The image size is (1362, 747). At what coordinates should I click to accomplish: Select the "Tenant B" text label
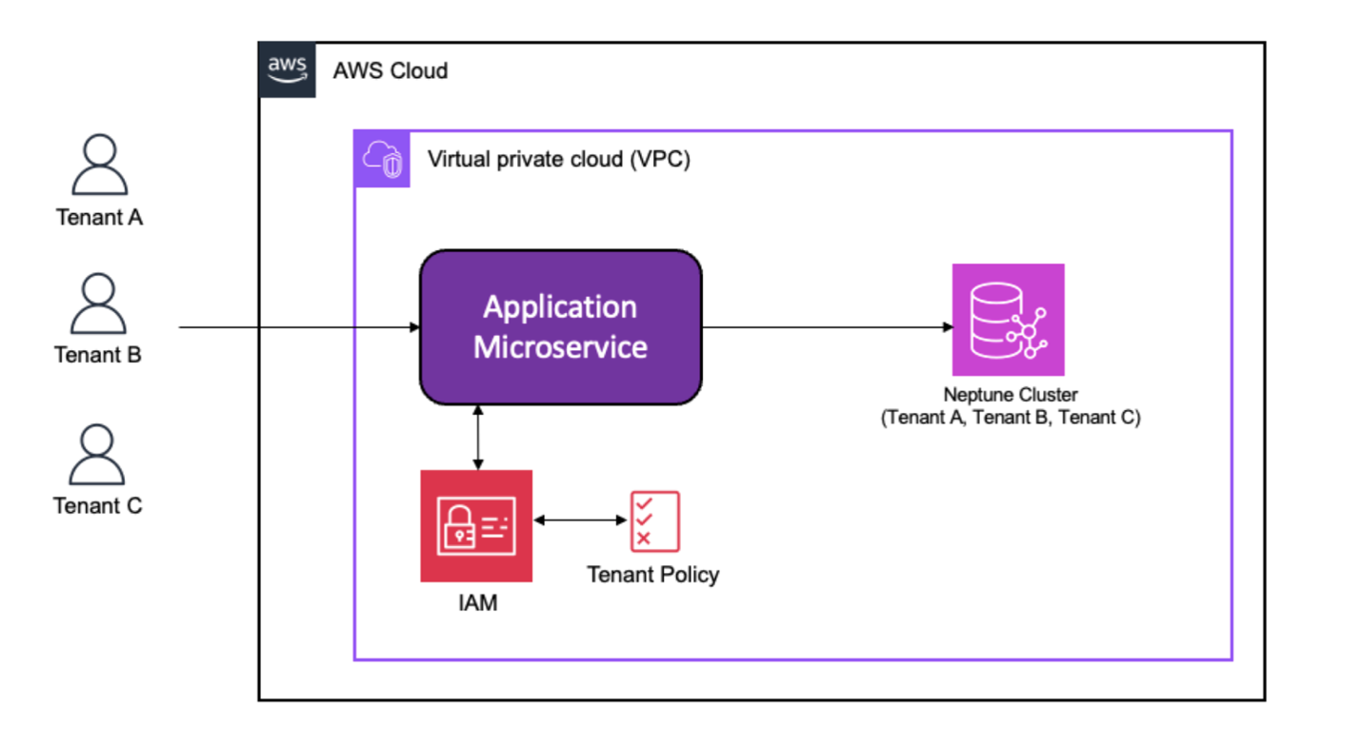click(x=98, y=355)
